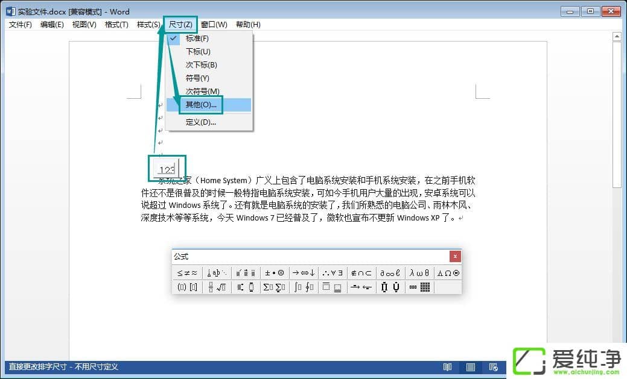This screenshot has height=379, width=627.
Task: Open fraction and radical templates palette
Action: point(217,287)
